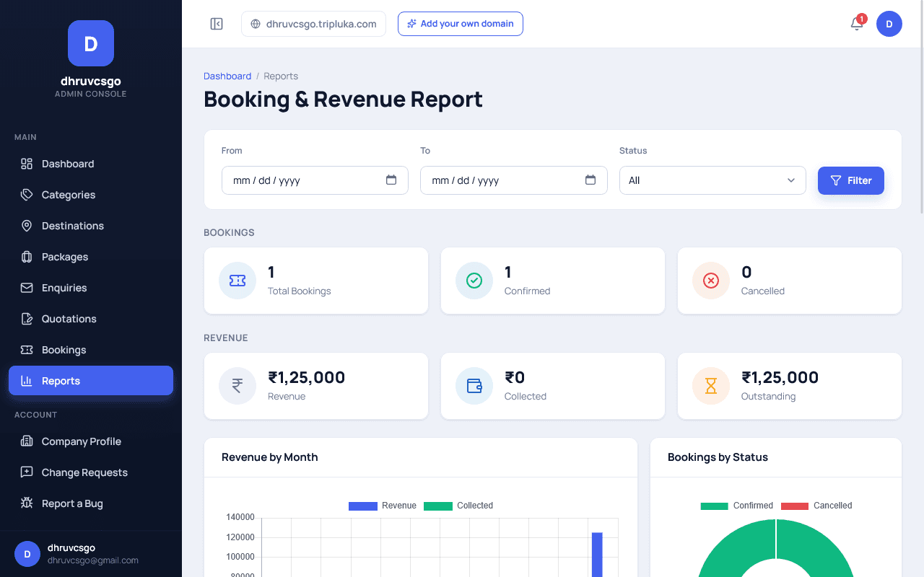Viewport: 924px width, 577px height.
Task: Click the Change Requests chat icon
Action: (x=27, y=472)
